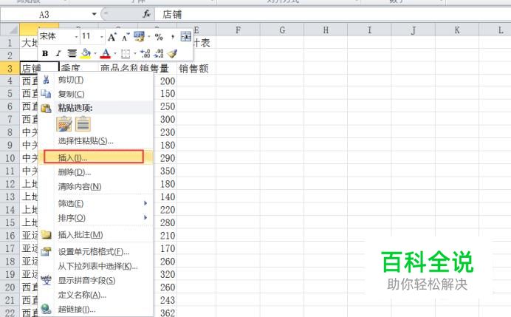This screenshot has height=317, width=511.
Task: Toggle italic in the mini toolbar
Action: [58, 53]
